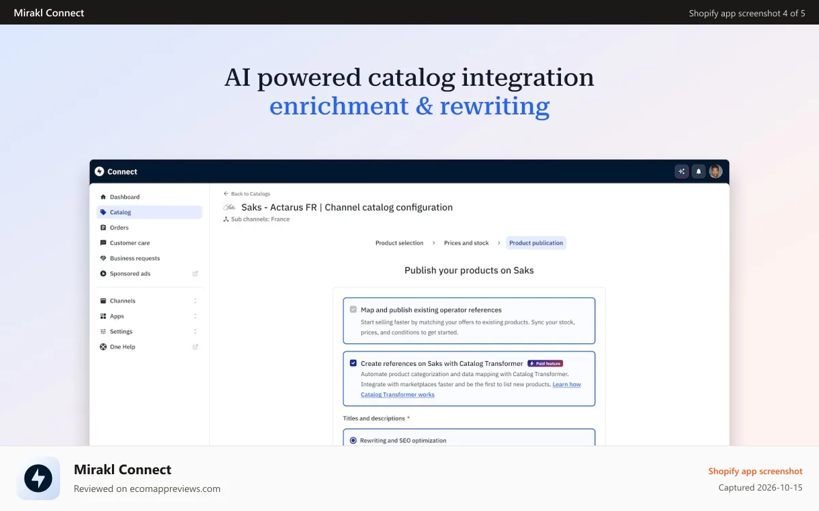Click the Business requests diamond icon
Image resolution: width=819 pixels, height=511 pixels.
click(103, 258)
